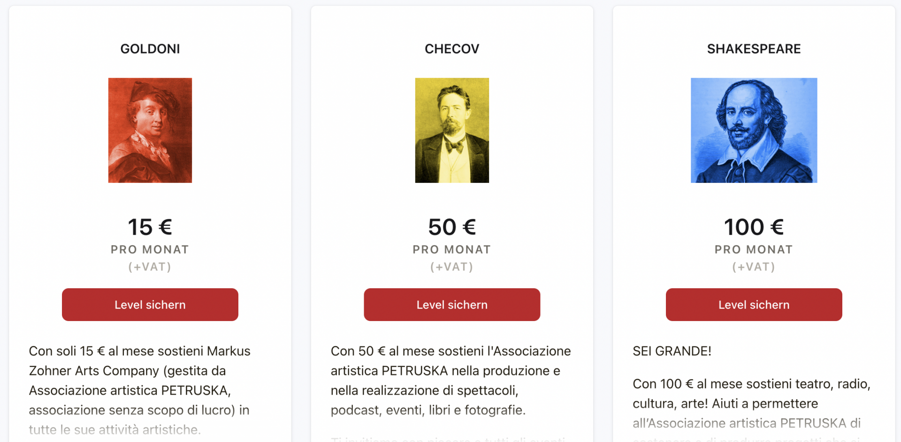901x442 pixels.
Task: Select the CHECOV tier heading
Action: pos(452,49)
